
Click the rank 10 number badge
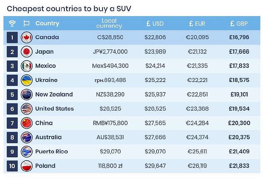pos(12,166)
